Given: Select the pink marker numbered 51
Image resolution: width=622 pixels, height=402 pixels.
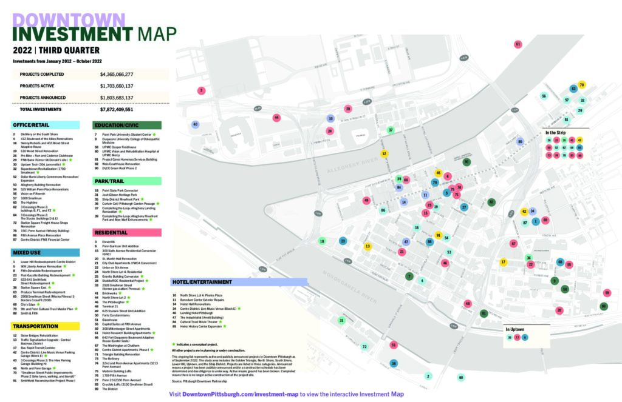Looking at the screenshot, I should pos(393,345).
